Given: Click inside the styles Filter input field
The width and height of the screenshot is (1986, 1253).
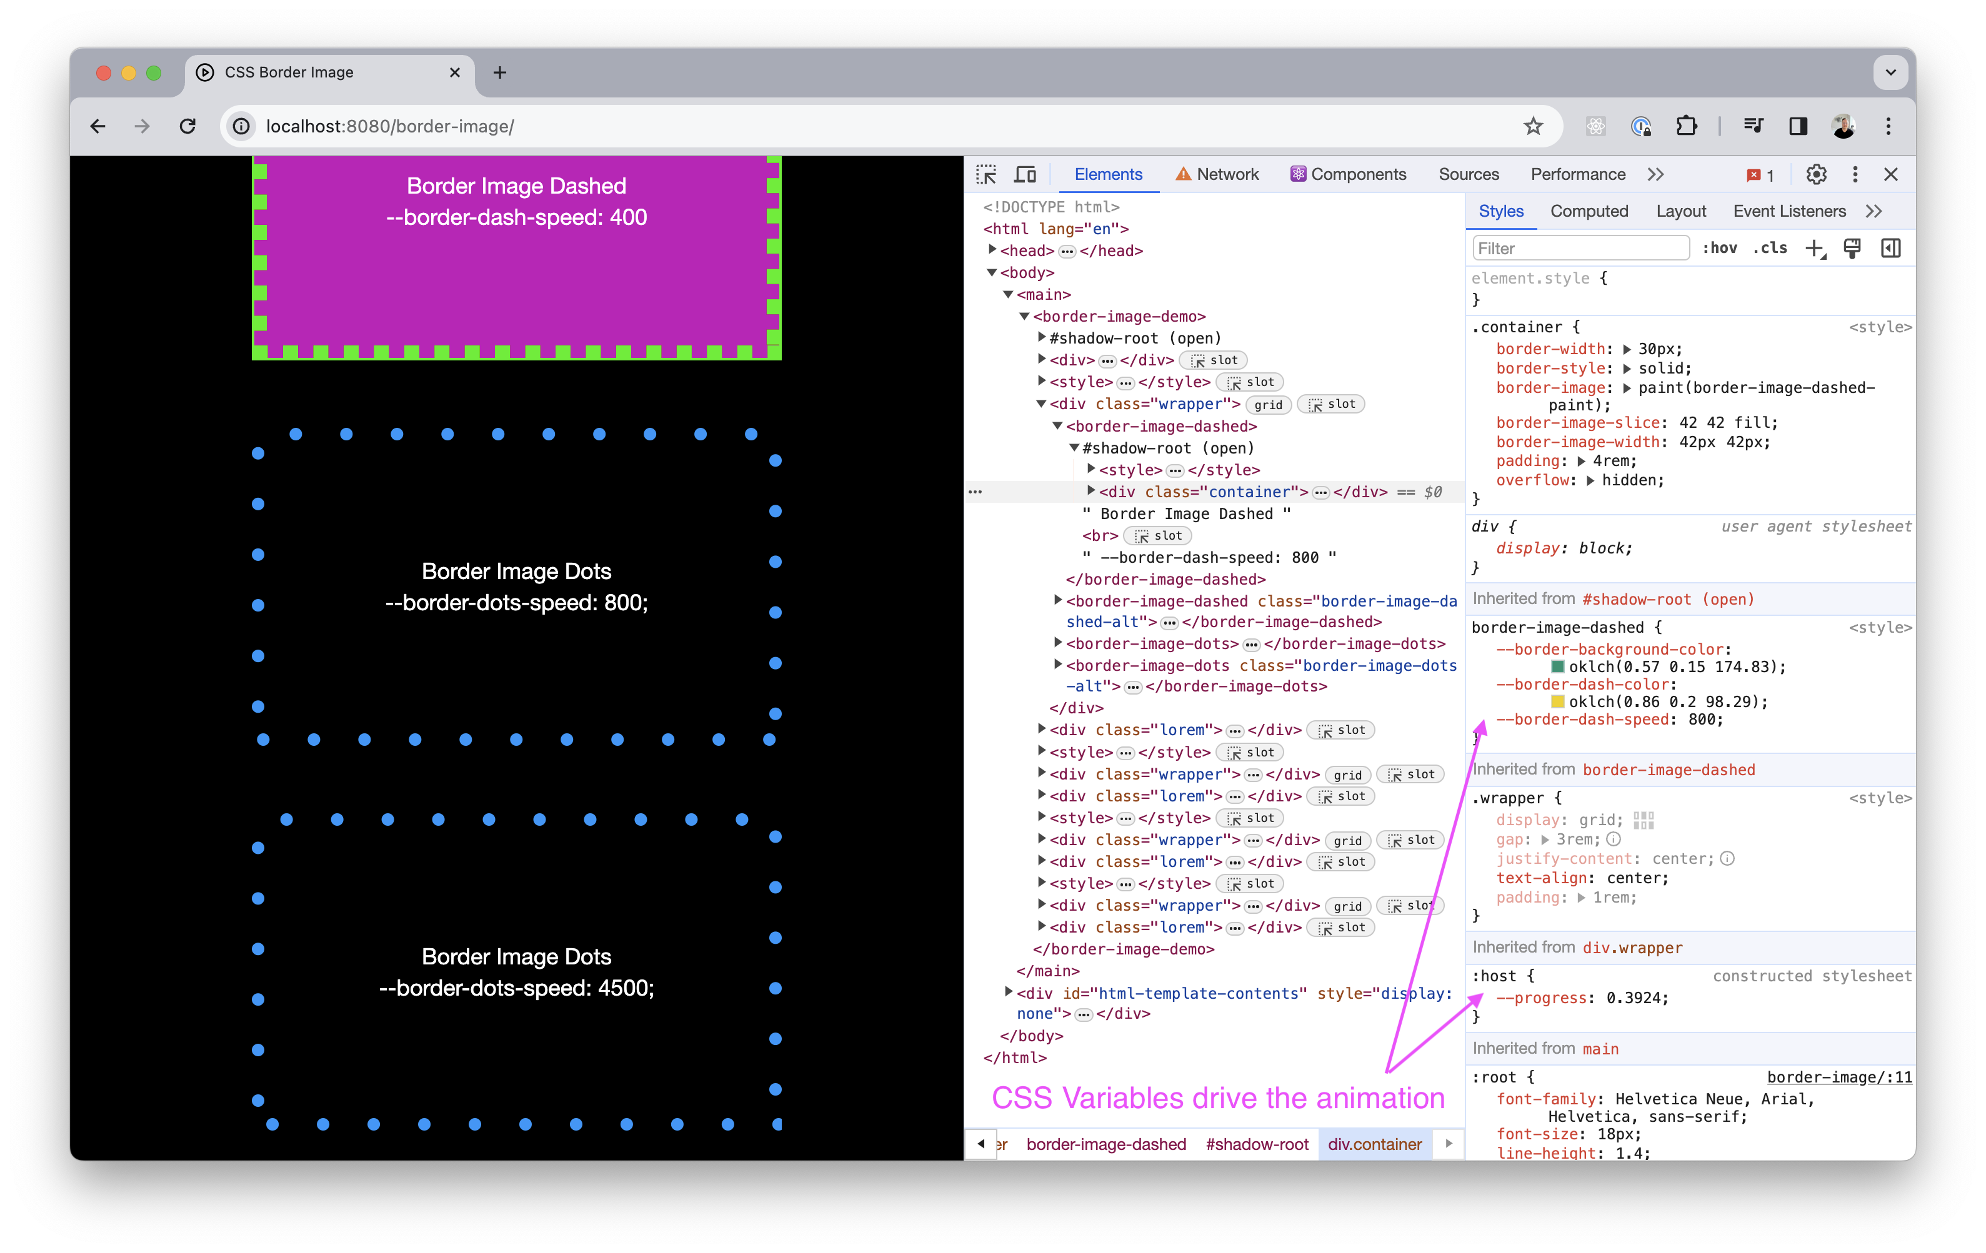Looking at the screenshot, I should point(1579,248).
